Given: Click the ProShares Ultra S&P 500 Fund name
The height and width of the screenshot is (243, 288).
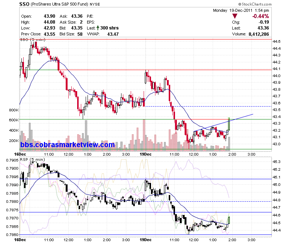Looking at the screenshot, I should click(59, 4).
